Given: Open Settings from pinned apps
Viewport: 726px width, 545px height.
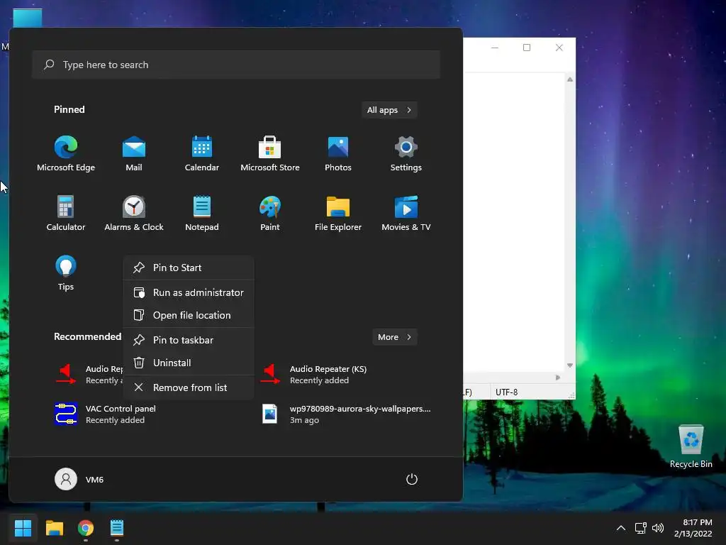Looking at the screenshot, I should pyautogui.click(x=406, y=154).
